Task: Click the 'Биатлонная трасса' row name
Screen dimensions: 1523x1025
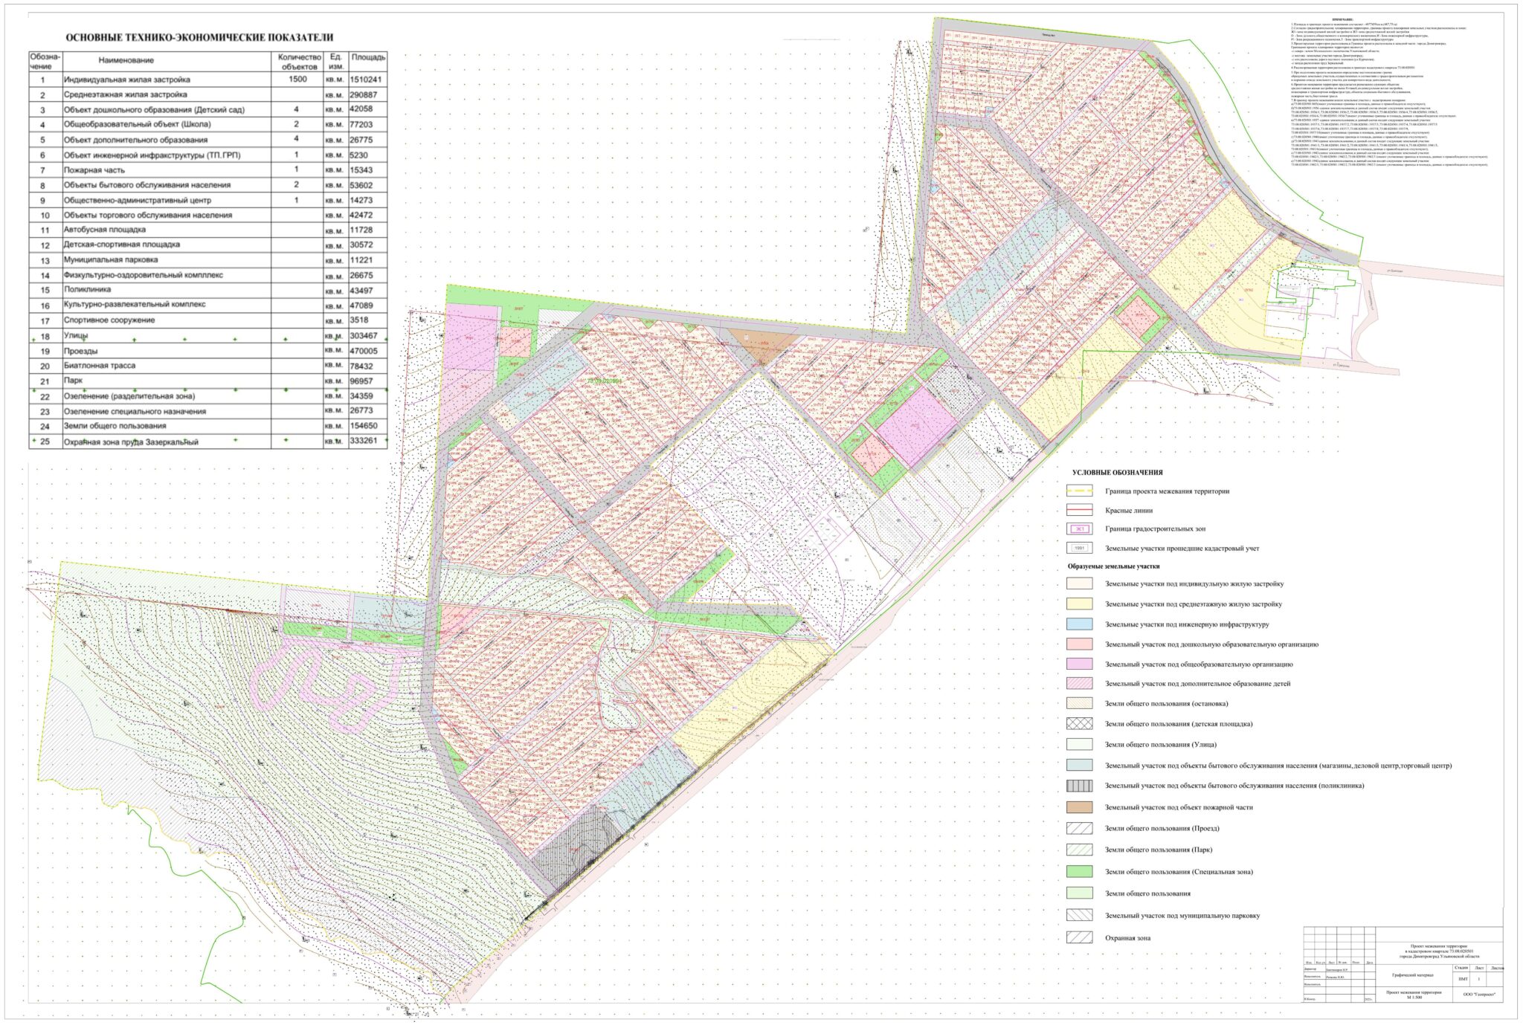Action: point(100,366)
